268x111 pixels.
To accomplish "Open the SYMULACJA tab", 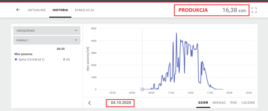I will pyautogui.click(x=84, y=10).
